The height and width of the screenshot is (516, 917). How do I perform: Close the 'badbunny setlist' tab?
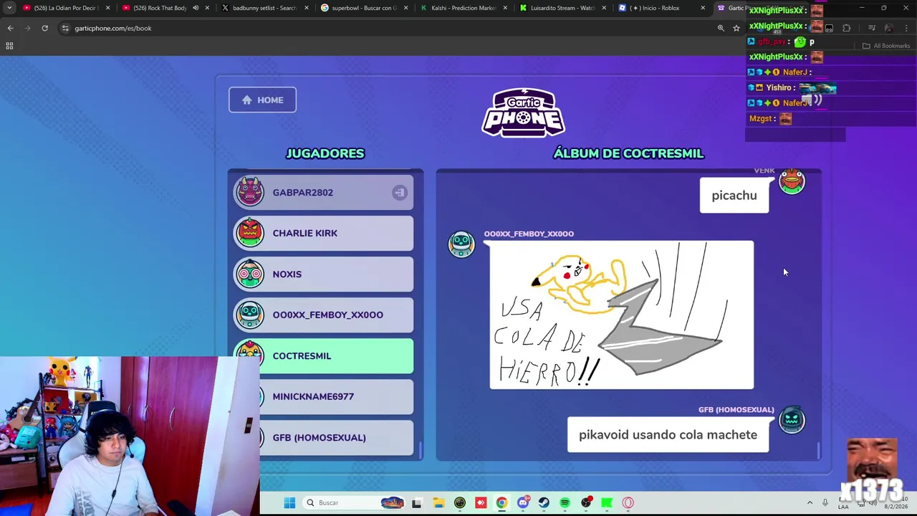click(x=306, y=8)
